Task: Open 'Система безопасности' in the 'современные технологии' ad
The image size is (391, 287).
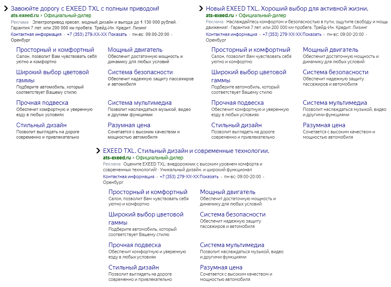Action: pyautogui.click(x=233, y=214)
